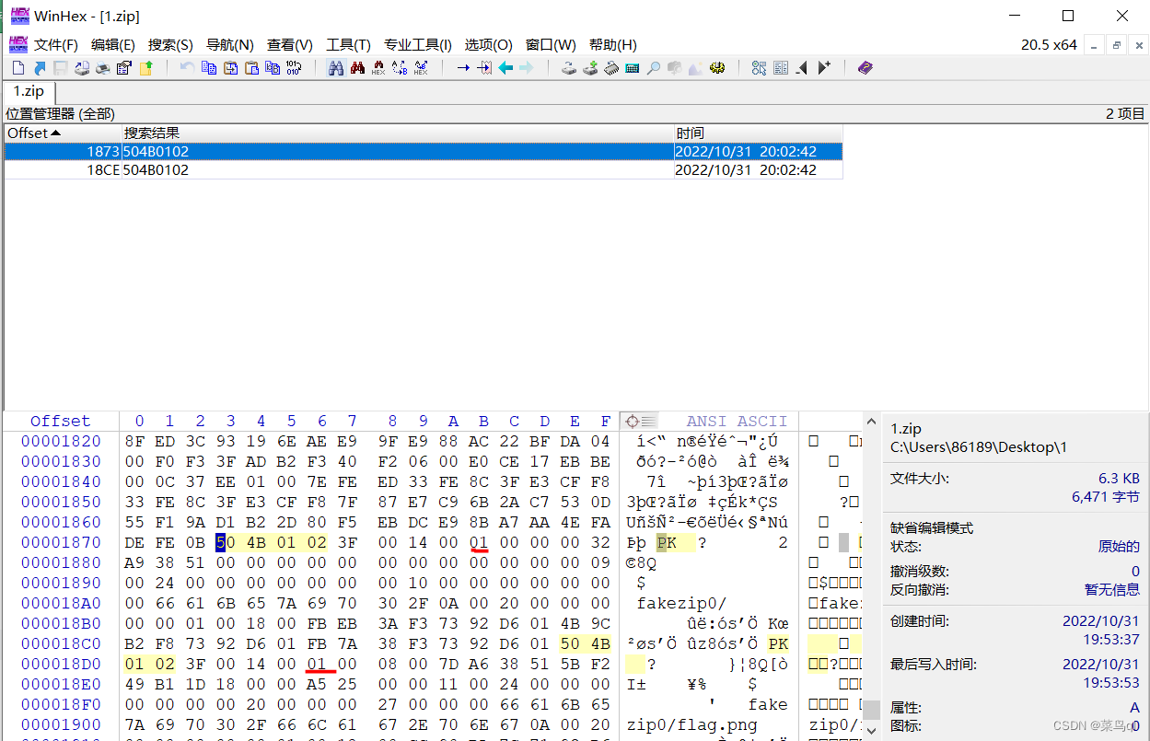Viewport: 1150px width, 741px height.
Task: Open a disk with the Open Disk icon
Action: point(568,67)
